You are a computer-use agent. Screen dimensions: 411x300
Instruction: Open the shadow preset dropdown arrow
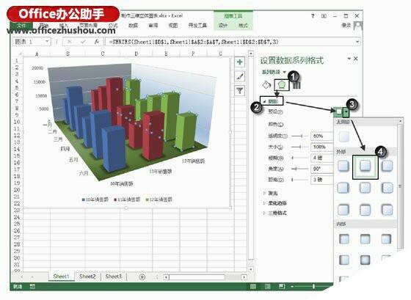(x=346, y=112)
